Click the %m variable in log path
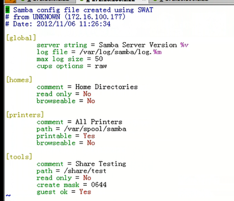This screenshot has height=201, width=234. (157, 52)
